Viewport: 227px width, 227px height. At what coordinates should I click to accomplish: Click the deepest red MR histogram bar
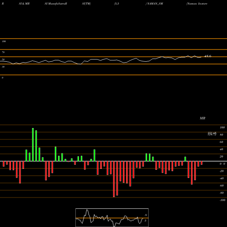point(114,179)
